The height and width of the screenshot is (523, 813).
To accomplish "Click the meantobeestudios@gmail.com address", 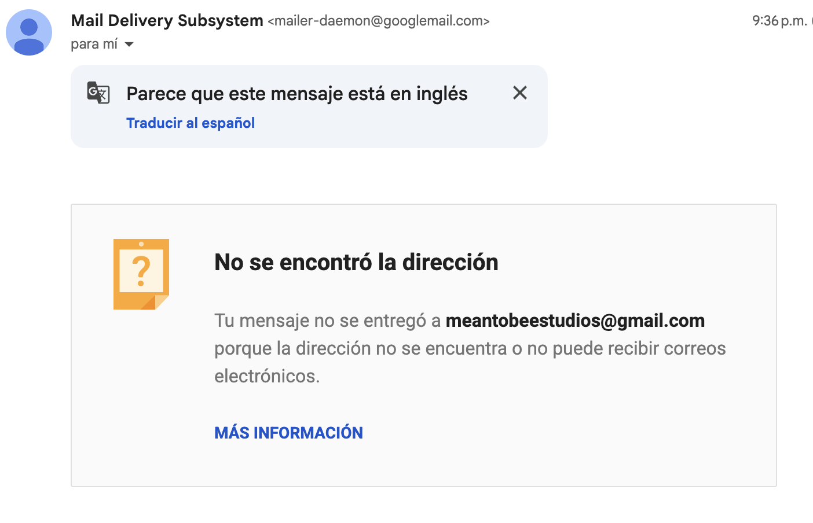I will [575, 321].
